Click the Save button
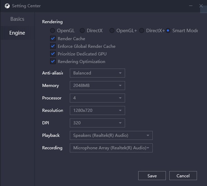Screen dimensions: 207x186 (x=152, y=176)
